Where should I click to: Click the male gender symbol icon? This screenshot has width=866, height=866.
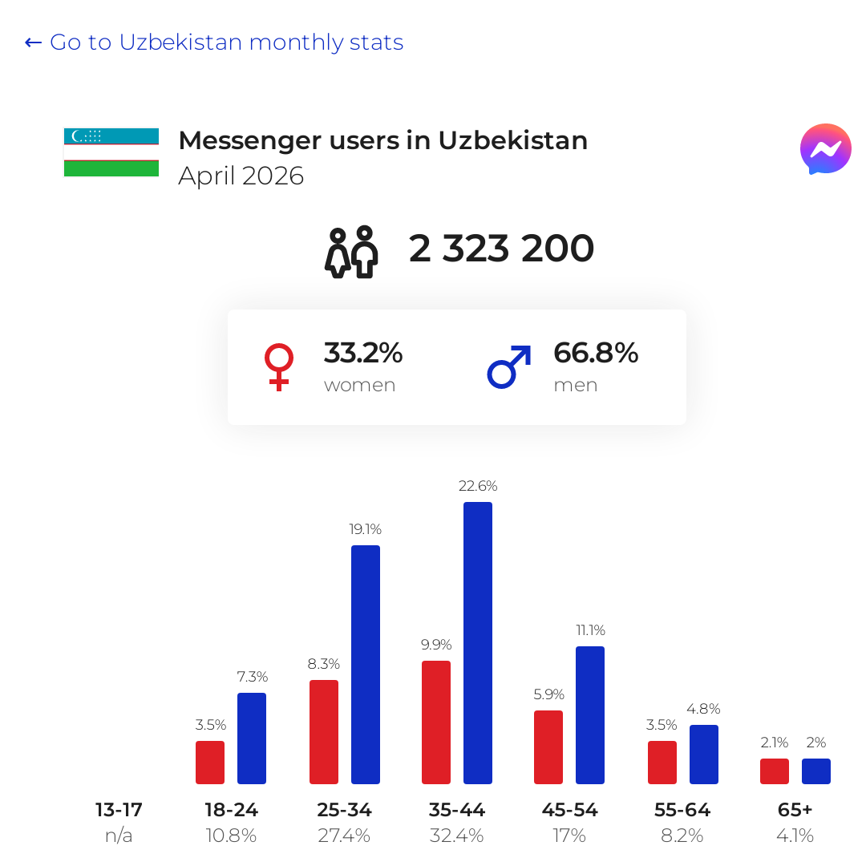[509, 366]
